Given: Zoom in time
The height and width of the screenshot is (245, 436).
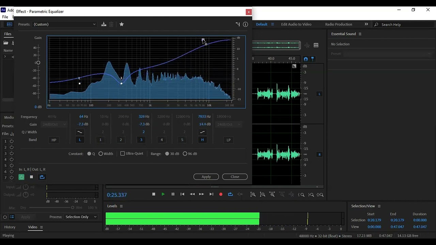Looking at the screenshot, I should (x=272, y=195).
